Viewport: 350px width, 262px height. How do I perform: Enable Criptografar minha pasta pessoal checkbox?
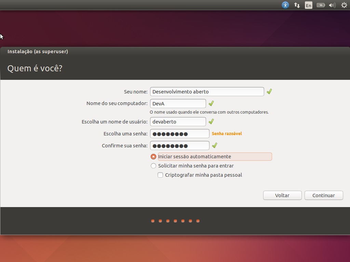point(160,175)
